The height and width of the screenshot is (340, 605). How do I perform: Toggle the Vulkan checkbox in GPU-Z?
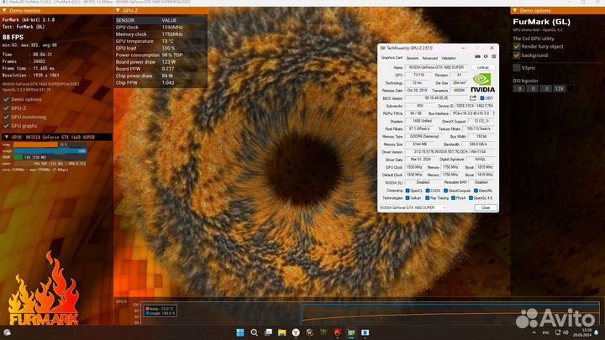tap(408, 198)
